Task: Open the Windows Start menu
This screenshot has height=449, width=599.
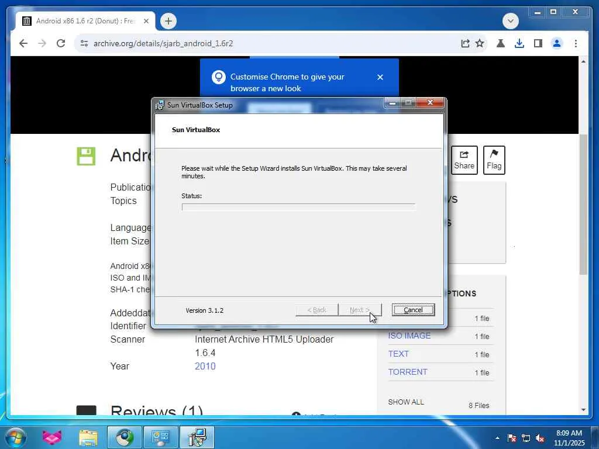Action: (x=16, y=437)
